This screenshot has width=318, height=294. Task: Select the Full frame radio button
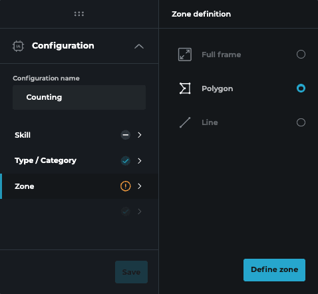[301, 55]
